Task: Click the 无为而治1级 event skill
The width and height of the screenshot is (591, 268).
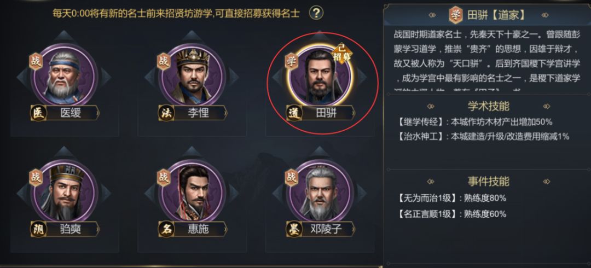Action: click(x=424, y=198)
